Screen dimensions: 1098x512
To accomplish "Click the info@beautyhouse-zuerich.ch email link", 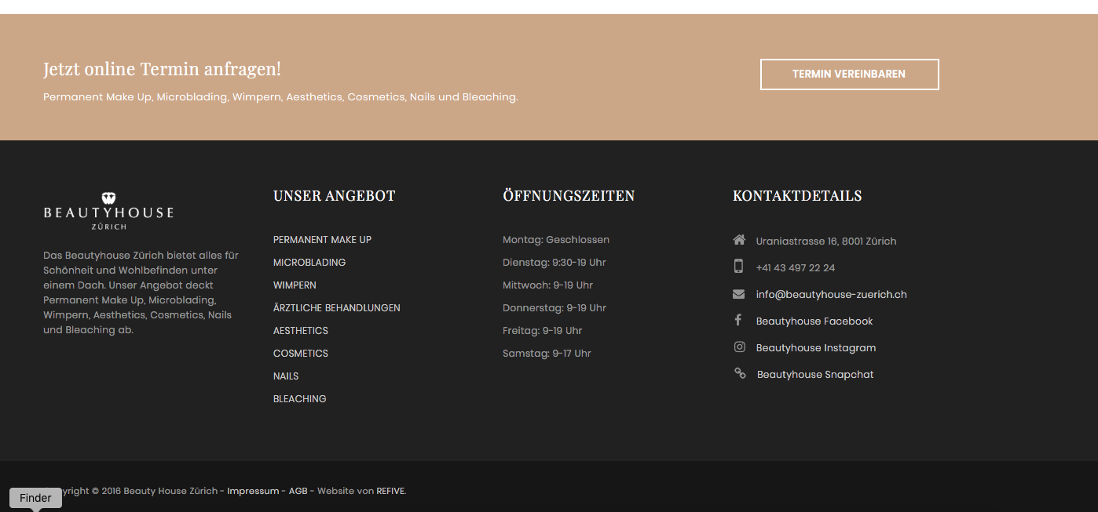I will [831, 295].
